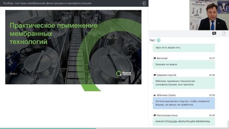Select the blue message 'Хотела выключить Сергея'
This screenshot has width=229, height=129.
point(184,103)
